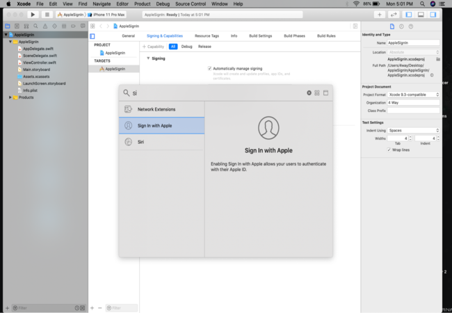The height and width of the screenshot is (313, 452).
Task: Collapse the Signing section
Action: [148, 58]
